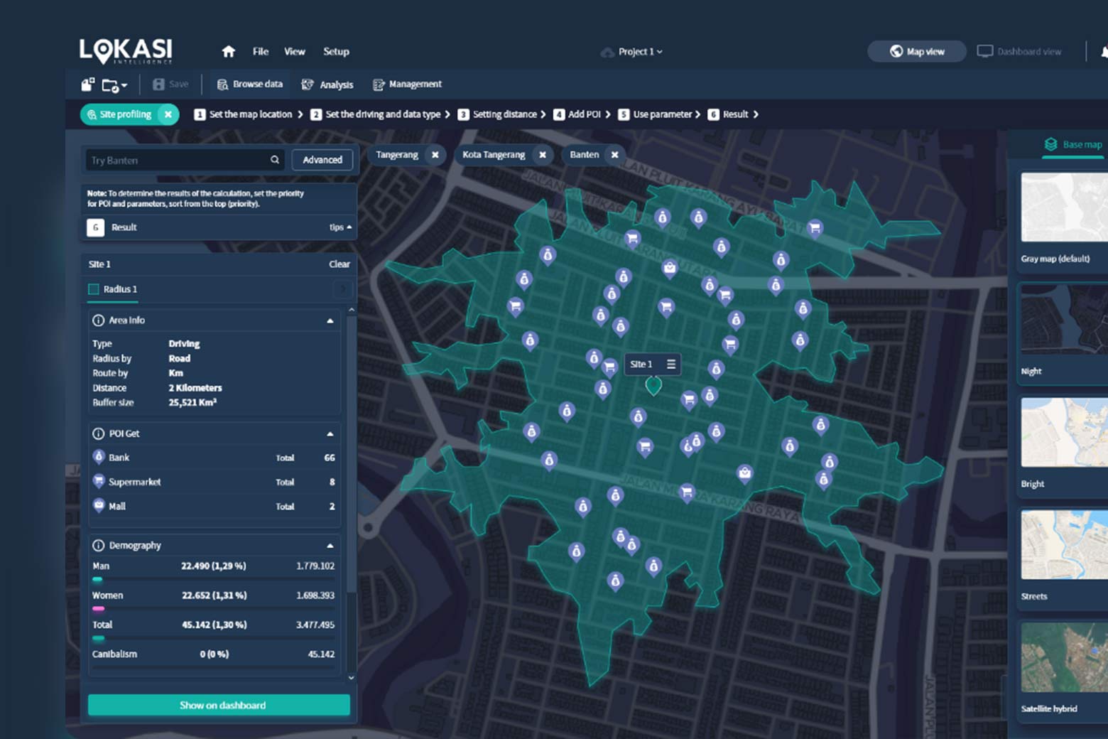Go to the Home icon
Image resolution: width=1108 pixels, height=739 pixels.
(x=229, y=51)
